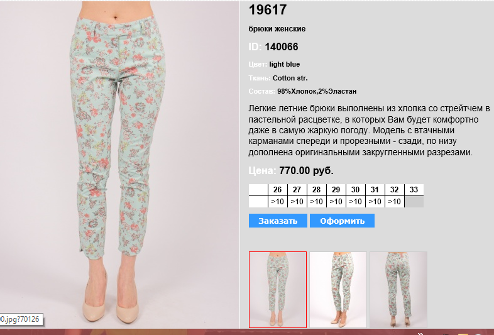Select size 29 header in size table
The width and height of the screenshot is (494, 335).
[x=336, y=190]
